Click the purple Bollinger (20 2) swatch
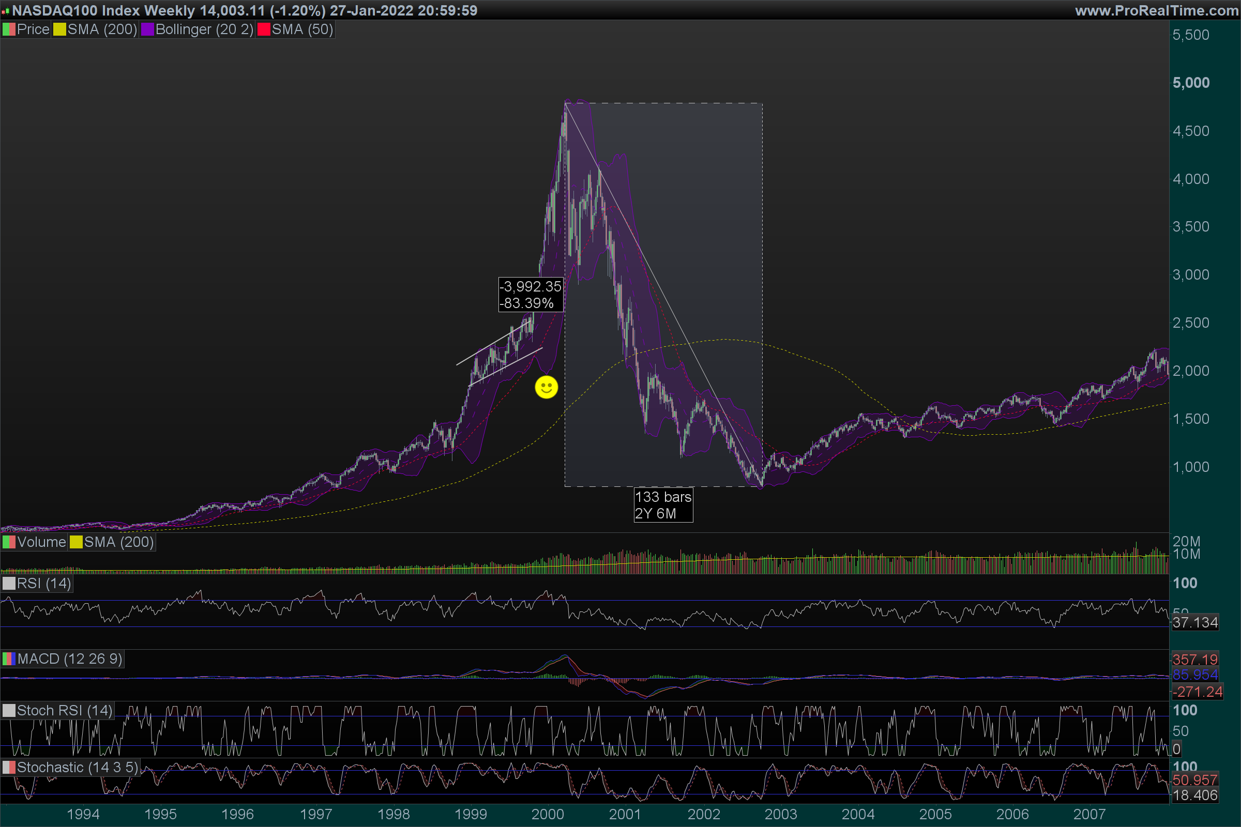 (147, 29)
